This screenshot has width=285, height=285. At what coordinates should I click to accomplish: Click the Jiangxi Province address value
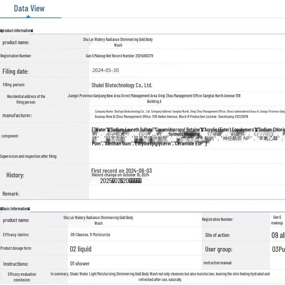pos(154,99)
